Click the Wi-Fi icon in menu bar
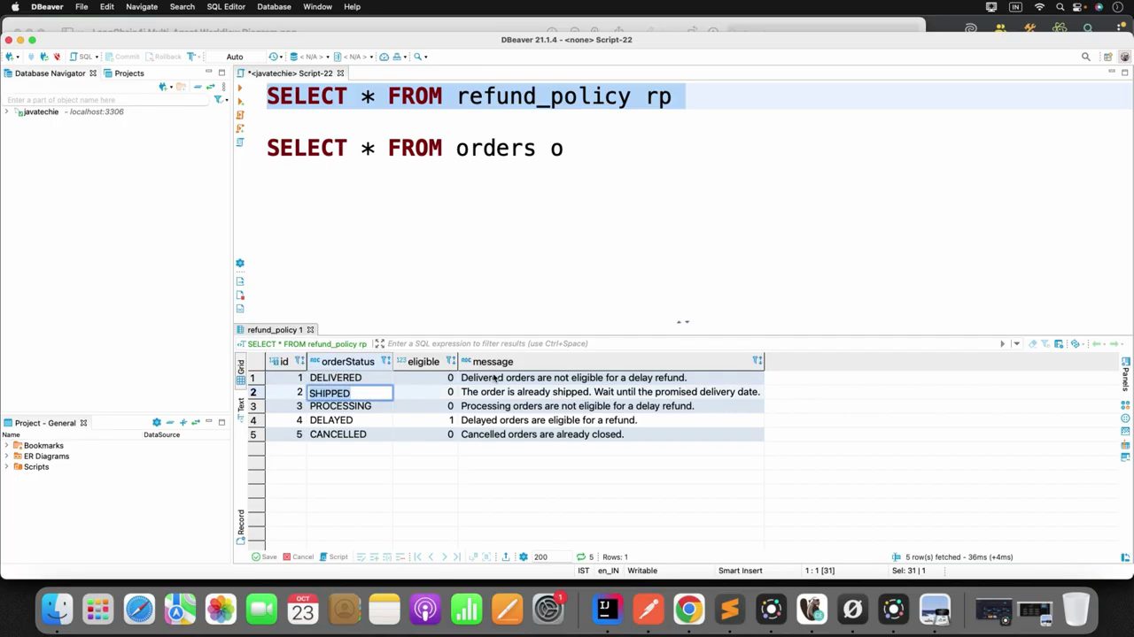Viewport: 1134px width, 637px height. (x=1039, y=7)
